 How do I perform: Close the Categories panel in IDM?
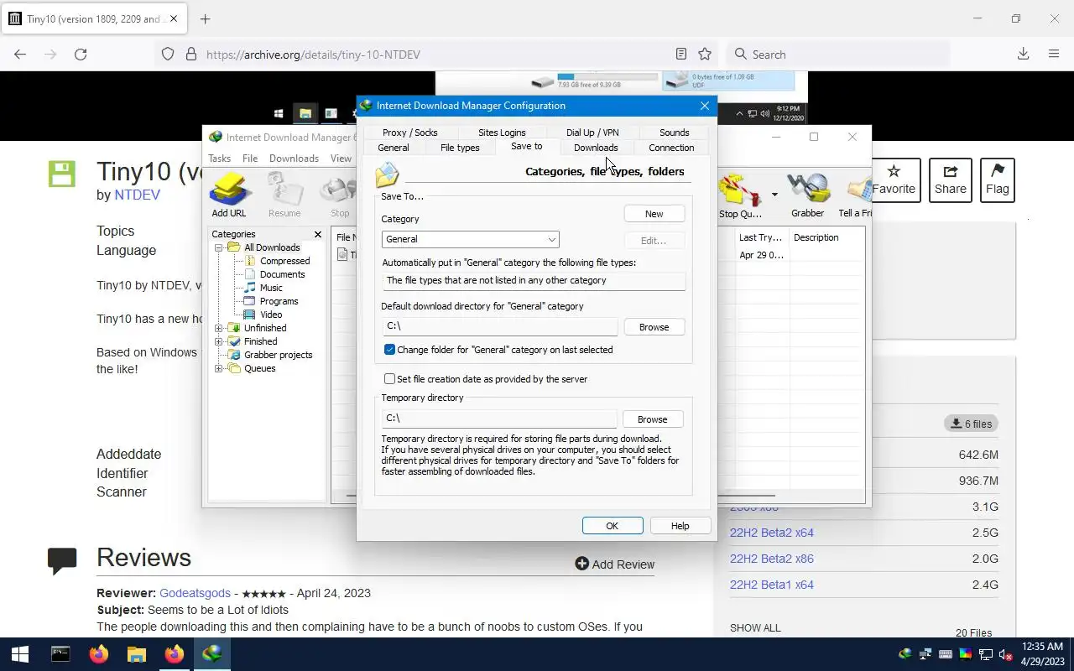click(x=317, y=234)
